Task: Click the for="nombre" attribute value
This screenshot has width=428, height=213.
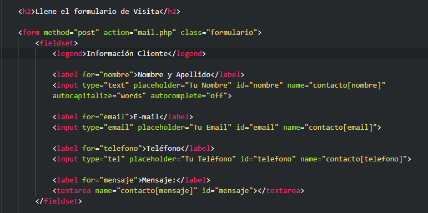Action: click(116, 75)
